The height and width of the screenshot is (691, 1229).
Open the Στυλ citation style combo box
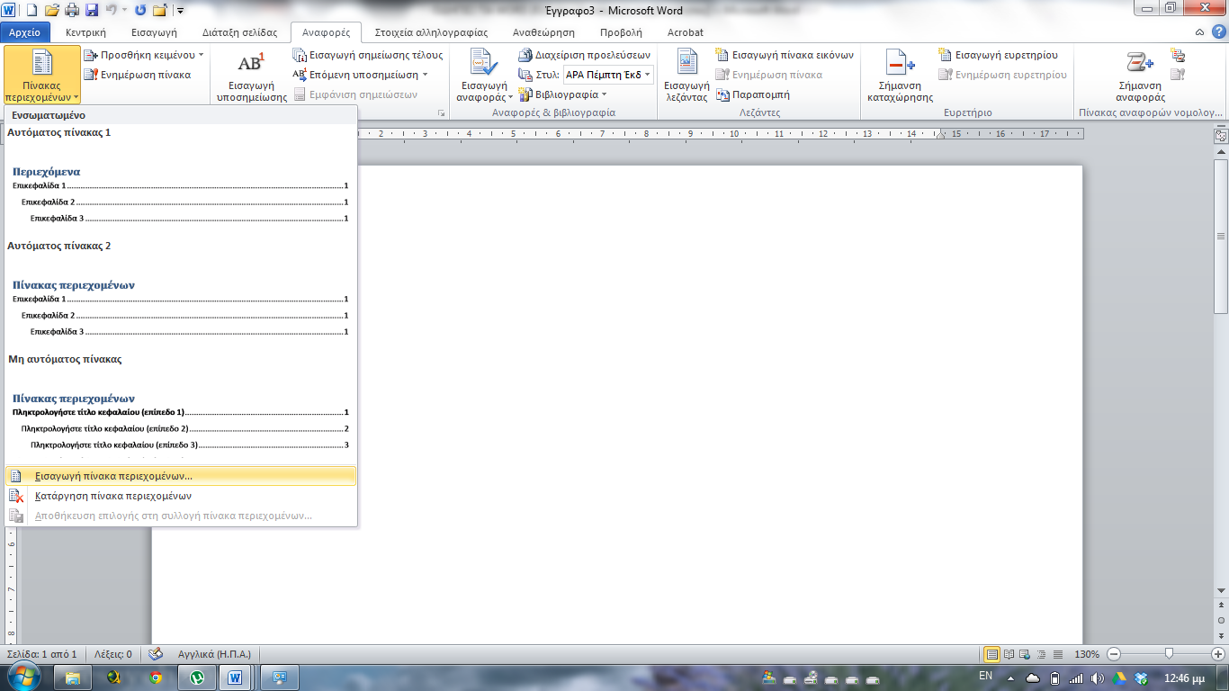[608, 75]
